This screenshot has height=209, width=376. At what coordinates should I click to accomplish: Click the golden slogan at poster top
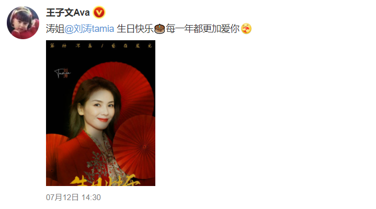(x=101, y=45)
